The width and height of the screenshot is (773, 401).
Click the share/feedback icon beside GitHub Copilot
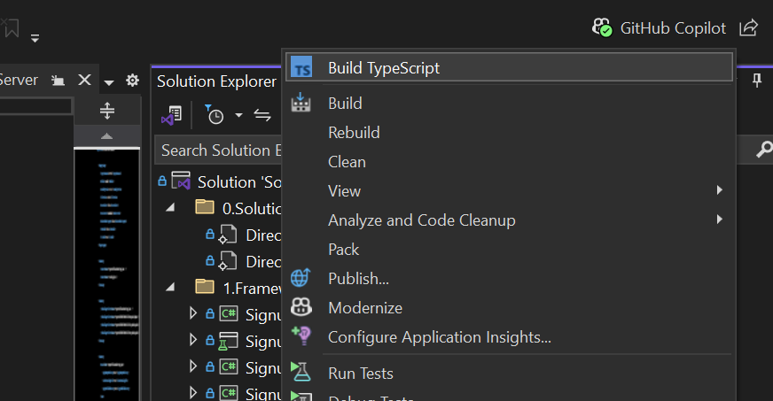[749, 28]
